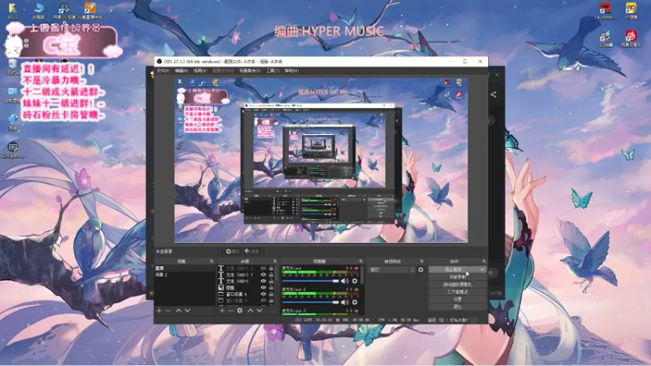Click the transition stepper arrows
The image size is (651, 366).
click(413, 270)
